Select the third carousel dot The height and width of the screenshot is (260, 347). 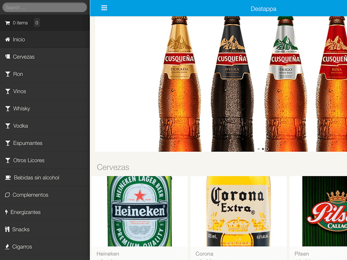pos(267,149)
